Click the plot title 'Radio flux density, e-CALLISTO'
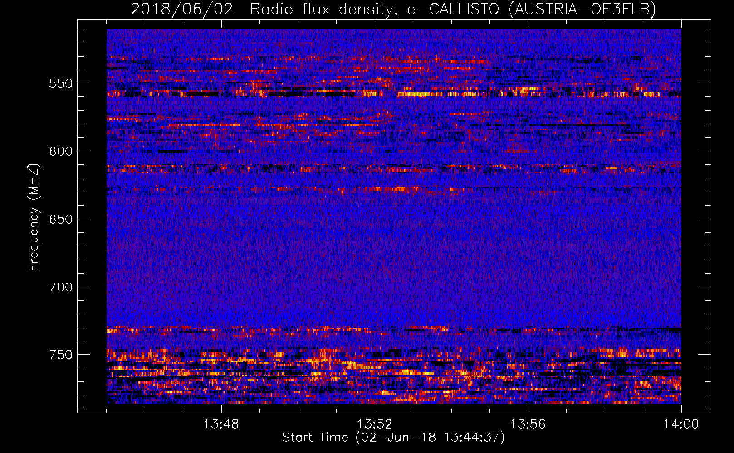 pyautogui.click(x=374, y=9)
